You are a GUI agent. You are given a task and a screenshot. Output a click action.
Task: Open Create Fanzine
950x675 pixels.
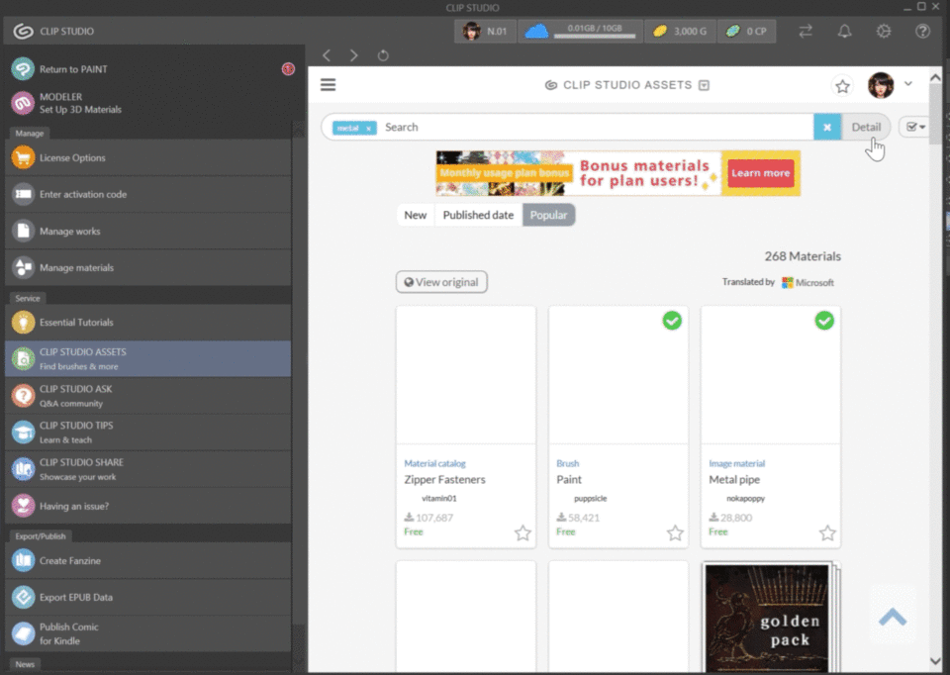point(147,560)
